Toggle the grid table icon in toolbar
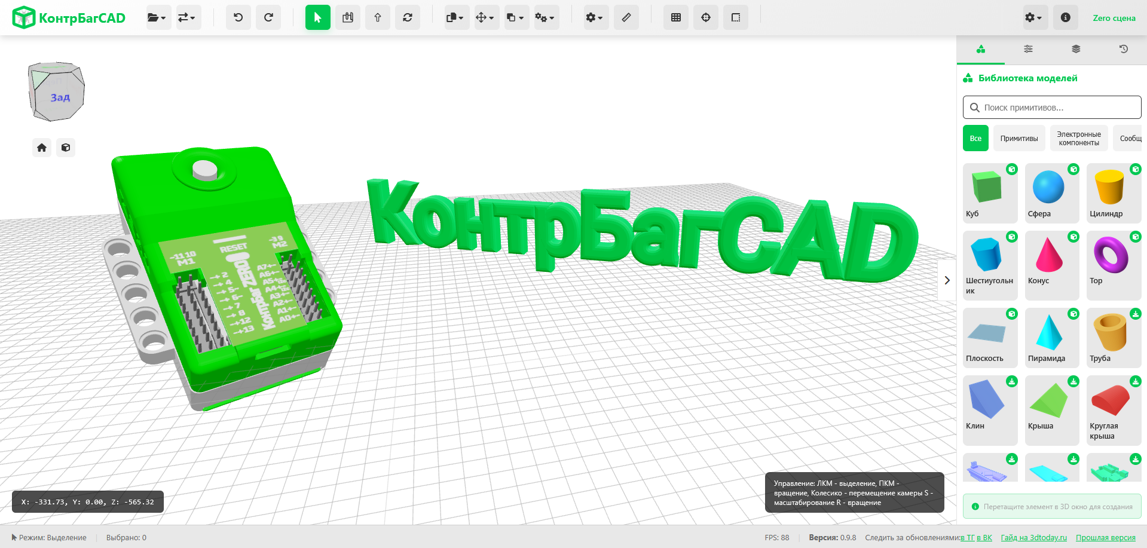This screenshot has height=548, width=1147. coord(675,17)
